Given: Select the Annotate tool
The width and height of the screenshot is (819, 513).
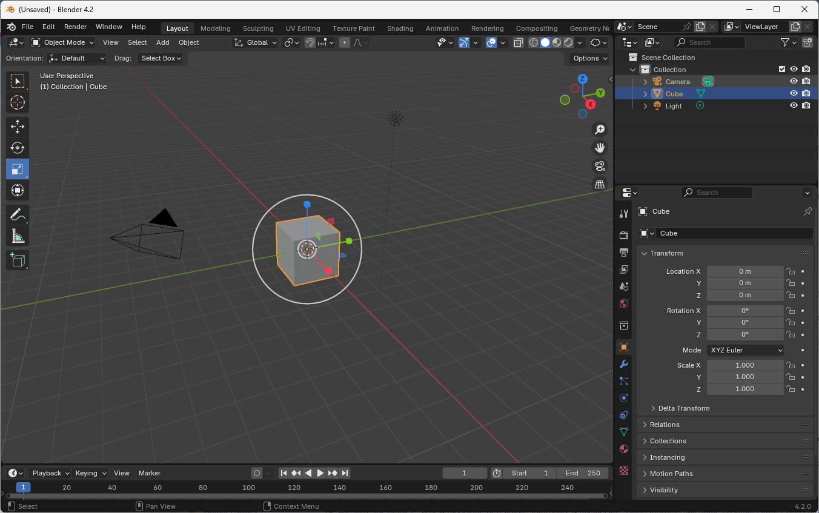Looking at the screenshot, I should tap(18, 214).
